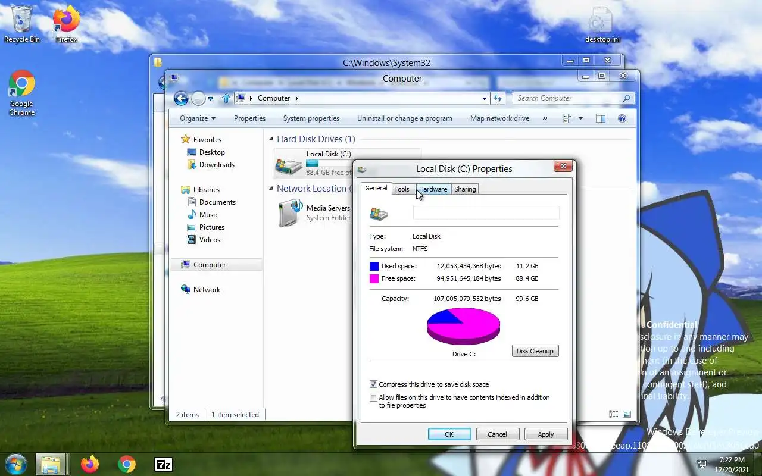Open the Organize dropdown menu

click(x=198, y=118)
